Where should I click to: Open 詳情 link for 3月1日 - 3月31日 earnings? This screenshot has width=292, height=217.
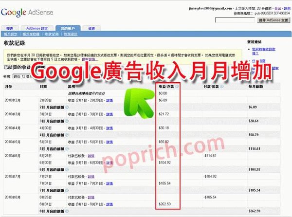pos(109,114)
